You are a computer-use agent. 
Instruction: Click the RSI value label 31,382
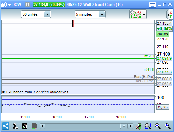(x=162, y=107)
